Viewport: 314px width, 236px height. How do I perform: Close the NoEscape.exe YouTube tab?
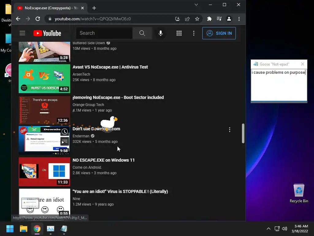point(82,8)
